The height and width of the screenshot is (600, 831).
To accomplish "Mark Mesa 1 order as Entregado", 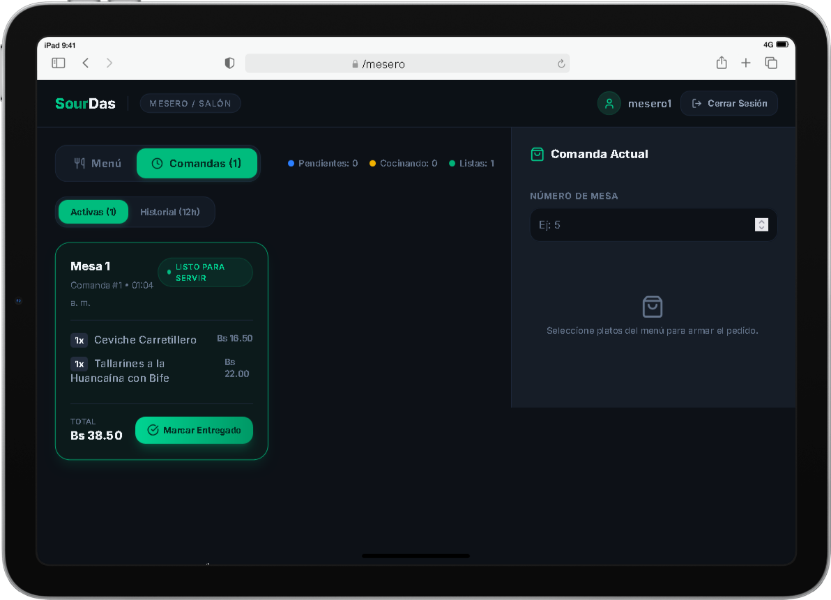I will coord(194,430).
